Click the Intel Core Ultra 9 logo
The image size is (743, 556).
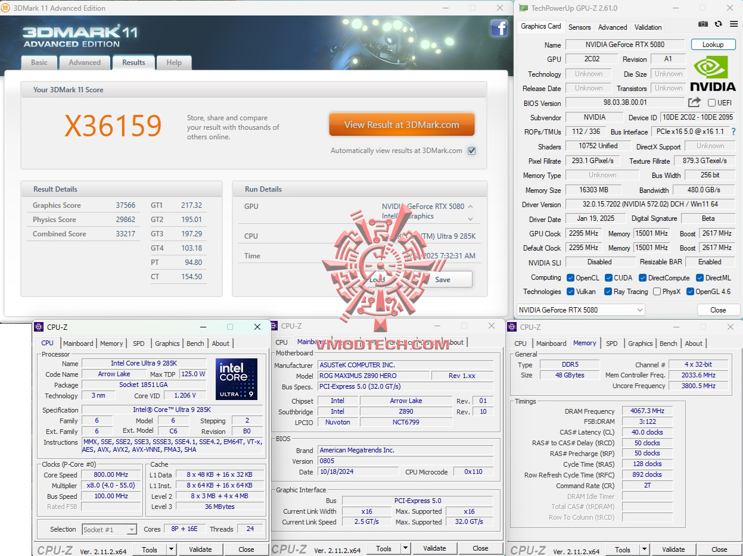point(237,379)
